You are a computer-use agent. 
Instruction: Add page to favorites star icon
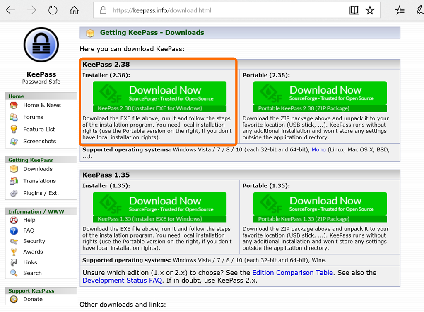pos(370,10)
